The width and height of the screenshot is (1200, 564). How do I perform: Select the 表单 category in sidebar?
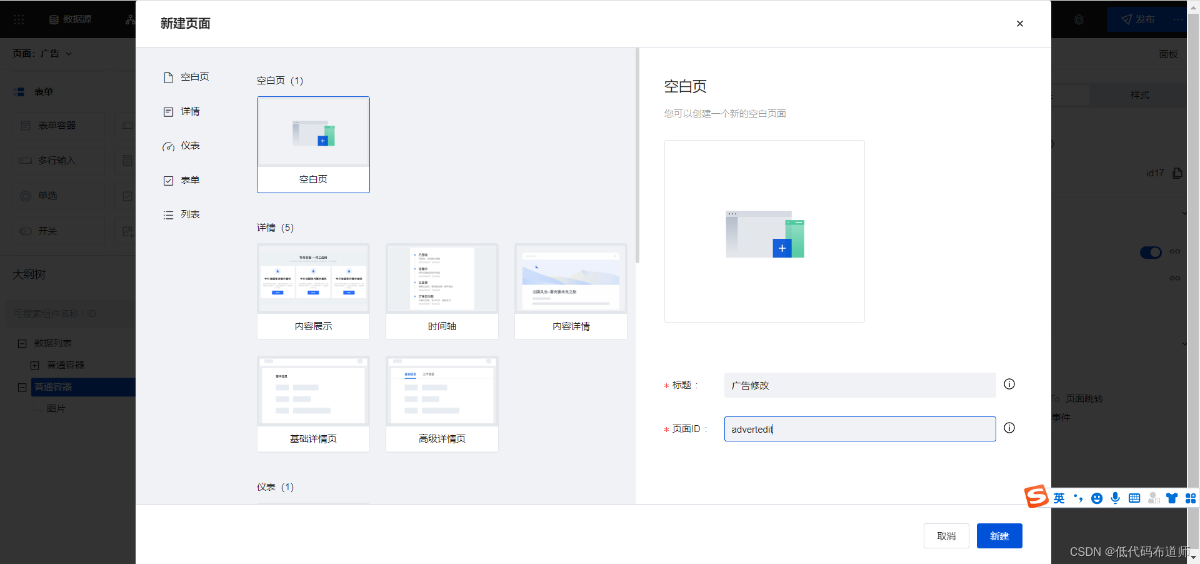[181, 180]
